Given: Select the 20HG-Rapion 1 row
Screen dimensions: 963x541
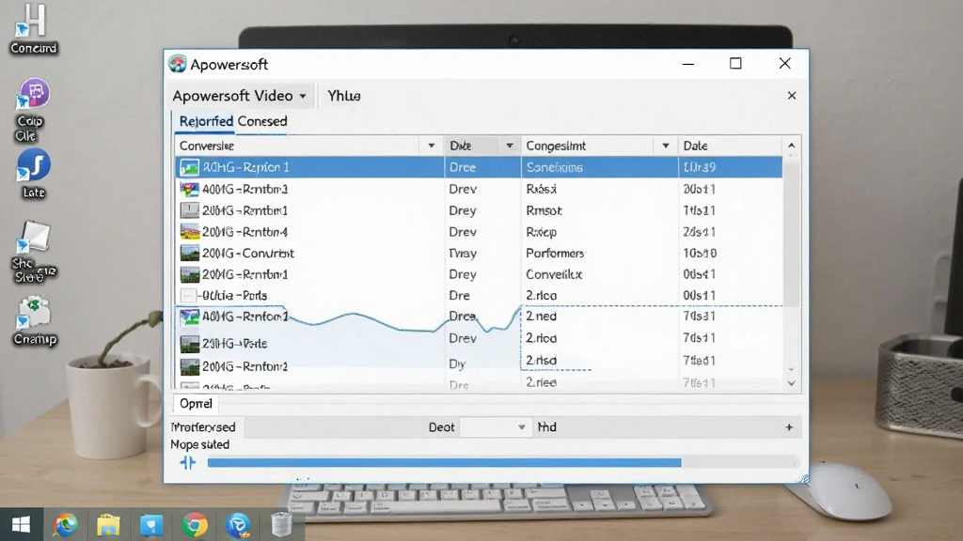Looking at the screenshot, I should tap(479, 167).
